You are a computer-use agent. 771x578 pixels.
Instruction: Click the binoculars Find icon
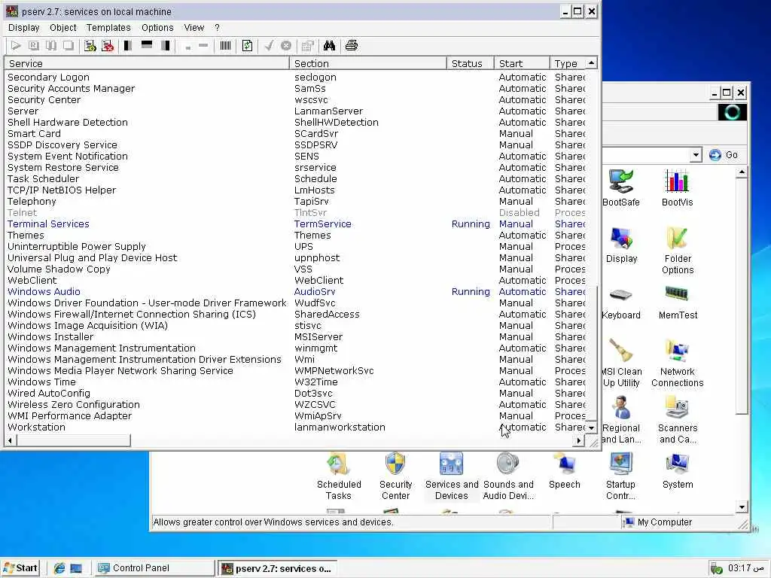(329, 46)
